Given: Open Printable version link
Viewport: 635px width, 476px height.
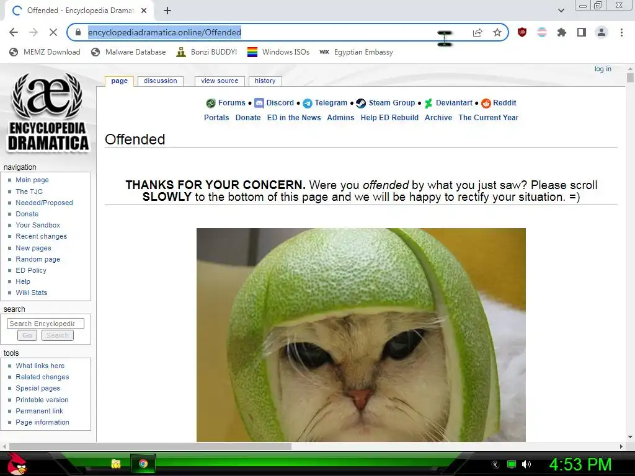Looking at the screenshot, I should 42,400.
